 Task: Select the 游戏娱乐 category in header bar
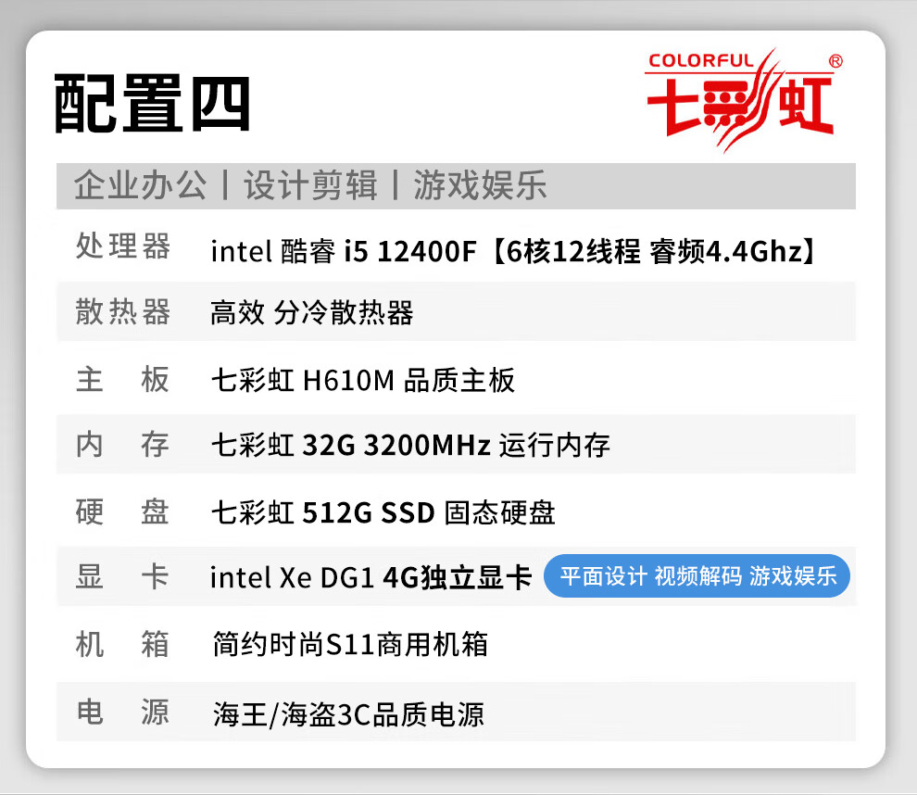point(480,185)
